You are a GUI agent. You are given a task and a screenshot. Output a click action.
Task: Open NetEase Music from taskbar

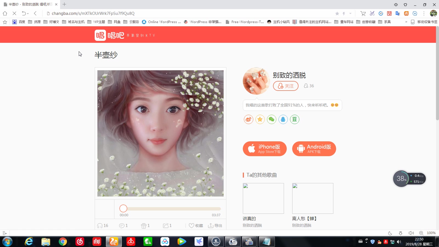pos(80,242)
